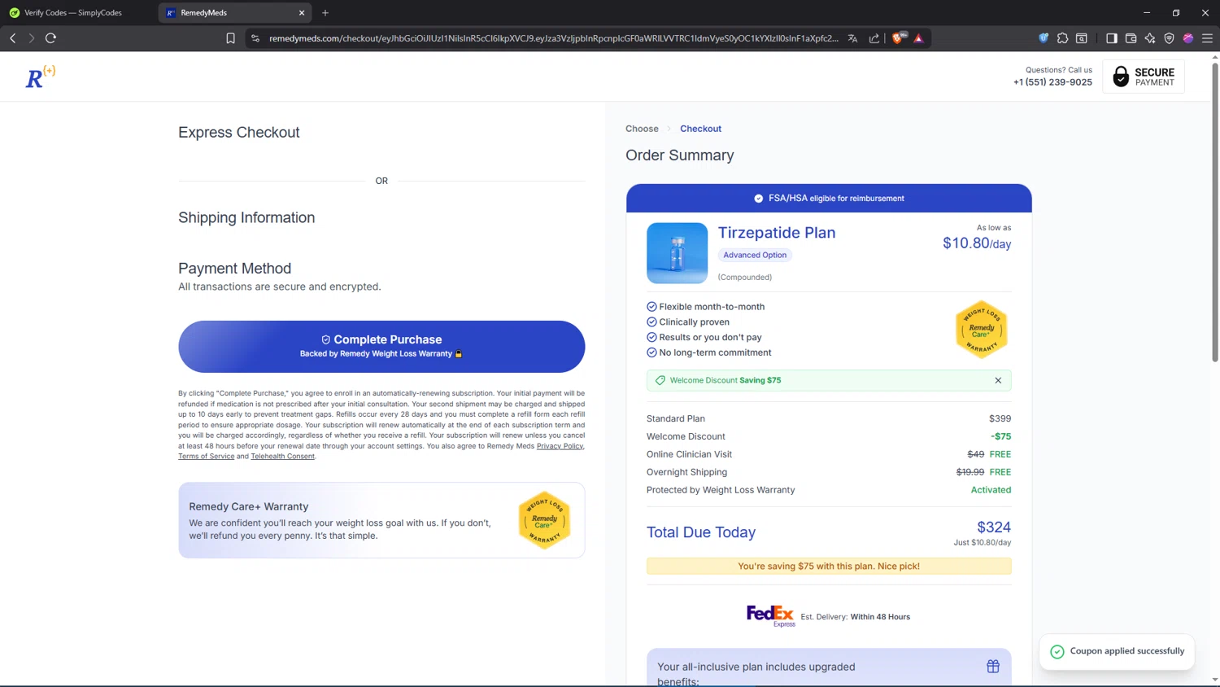This screenshot has width=1220, height=687.
Task: Click the Remedy Care+ warranty badge in Order Summary
Action: coord(982,330)
